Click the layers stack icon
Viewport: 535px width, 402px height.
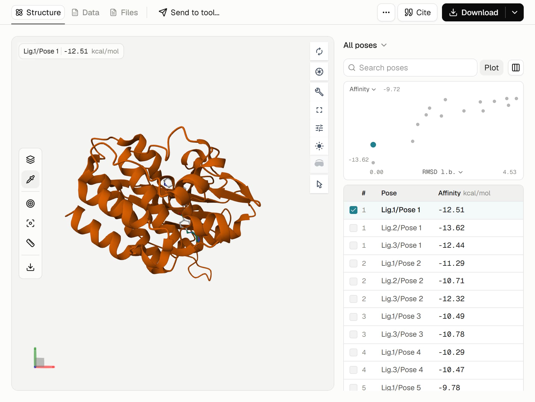pos(30,160)
